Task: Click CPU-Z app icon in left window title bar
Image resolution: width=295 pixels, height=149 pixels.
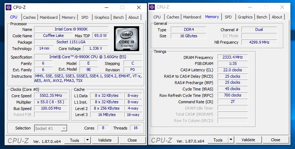Action: (9, 7)
